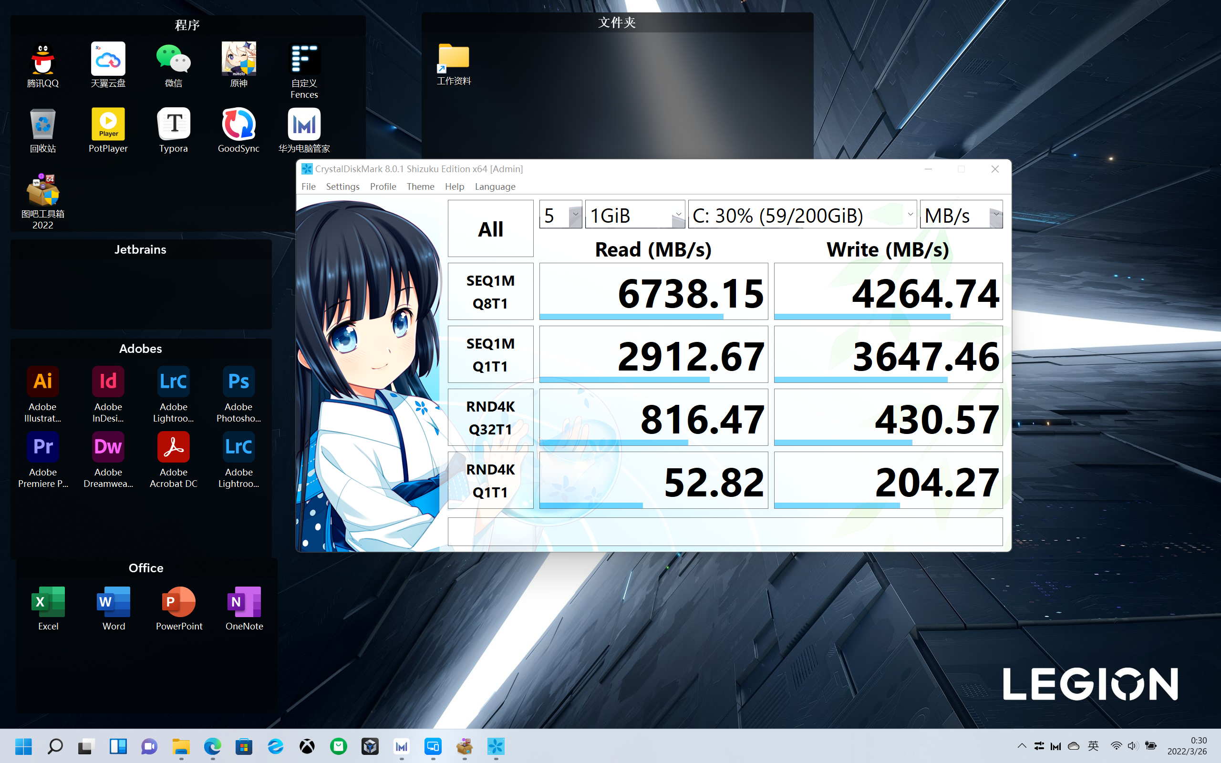Run the RND4K Q1T1 test
1221x763 pixels.
(490, 480)
